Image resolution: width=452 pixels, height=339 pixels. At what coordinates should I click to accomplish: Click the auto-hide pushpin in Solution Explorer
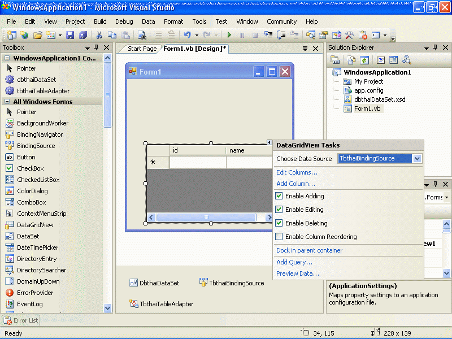pyautogui.click(x=435, y=47)
